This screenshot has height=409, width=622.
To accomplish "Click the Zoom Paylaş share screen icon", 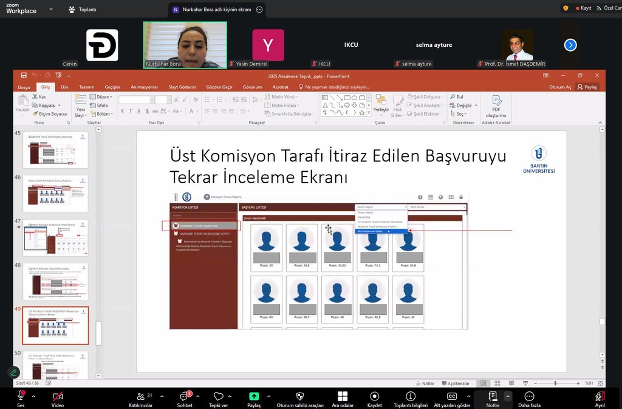I will click(x=254, y=396).
